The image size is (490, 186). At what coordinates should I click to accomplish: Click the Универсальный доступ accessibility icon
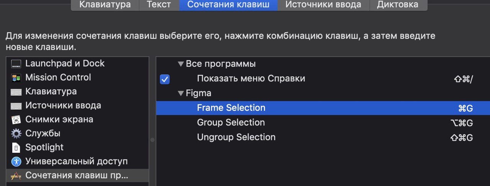[x=16, y=162]
